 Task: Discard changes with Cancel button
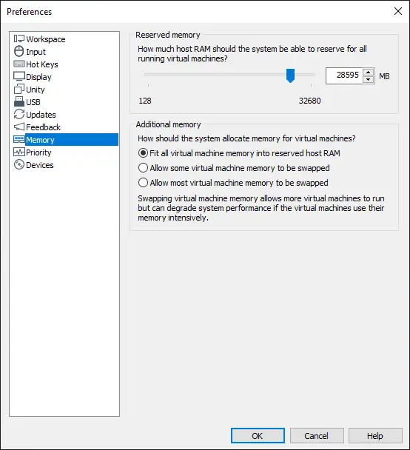(x=317, y=436)
